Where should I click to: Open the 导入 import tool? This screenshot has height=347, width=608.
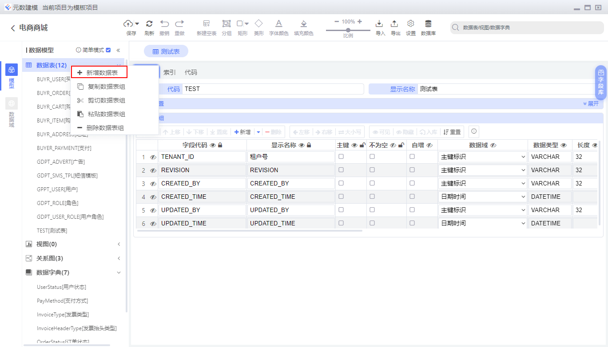pyautogui.click(x=379, y=24)
